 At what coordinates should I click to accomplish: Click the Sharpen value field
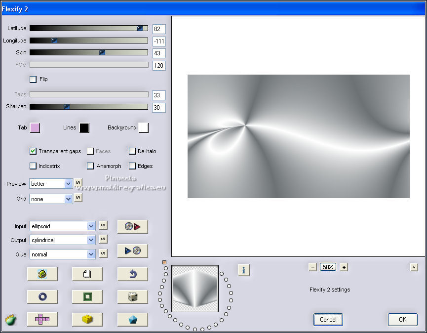tap(159, 107)
